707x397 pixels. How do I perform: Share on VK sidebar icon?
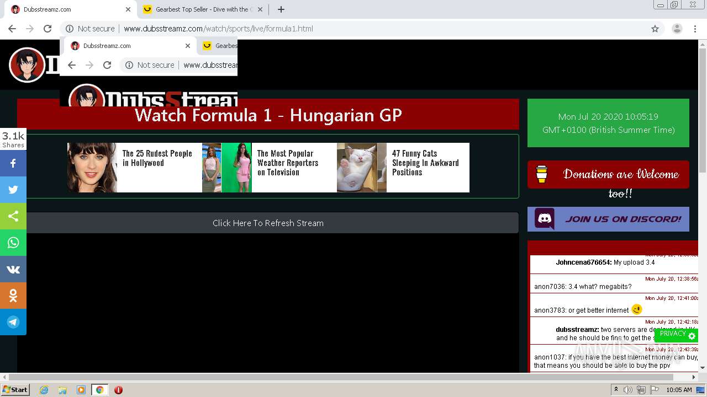click(x=13, y=269)
